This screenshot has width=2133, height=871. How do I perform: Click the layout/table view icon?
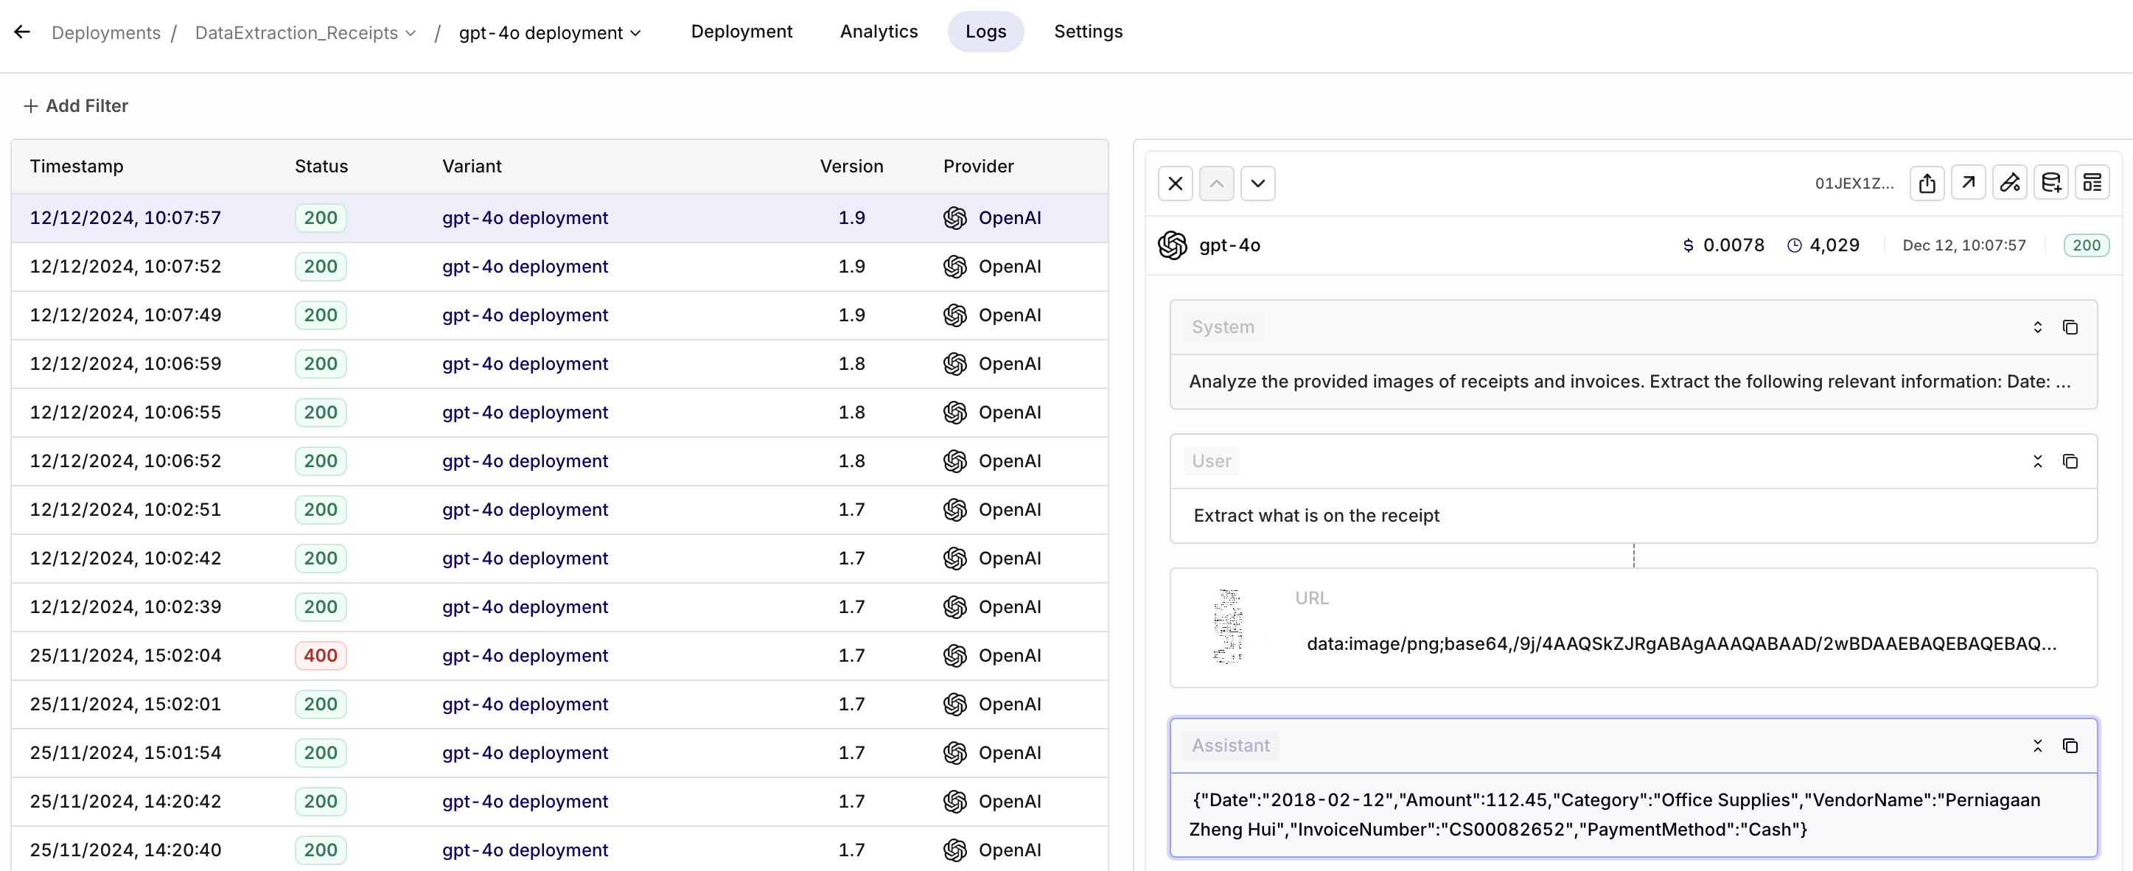(2092, 183)
